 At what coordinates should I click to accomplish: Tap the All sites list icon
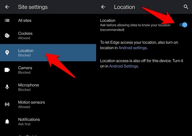click(x=7, y=20)
